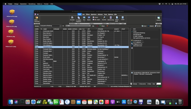Select the ELSA GmbH row
The width and height of the screenshot is (191, 109).
82,57
